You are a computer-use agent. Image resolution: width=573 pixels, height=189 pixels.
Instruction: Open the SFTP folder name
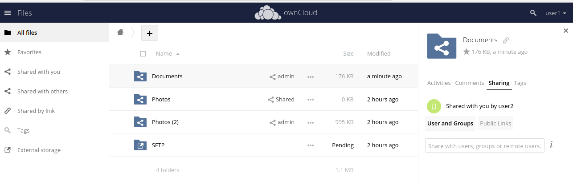tap(158, 145)
